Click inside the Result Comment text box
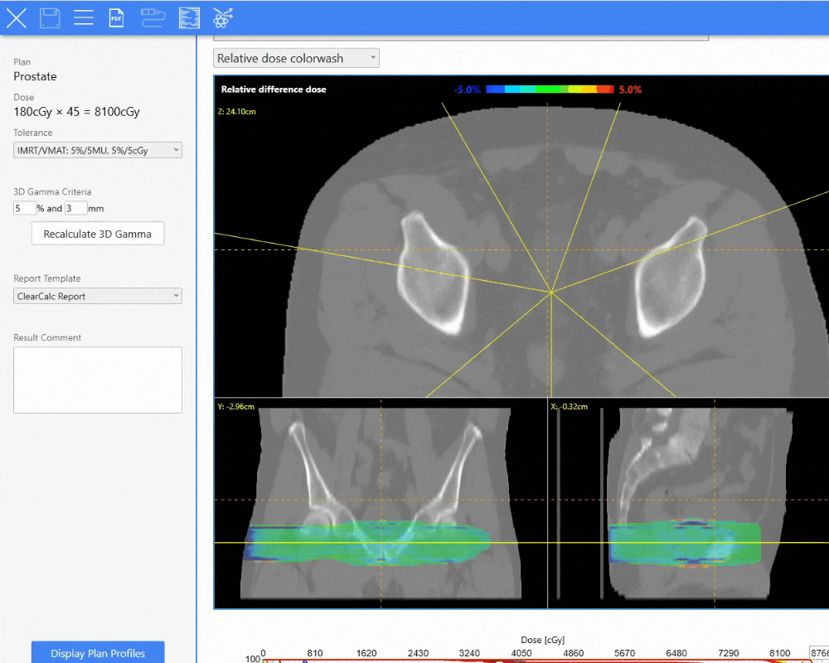The width and height of the screenshot is (829, 663). [98, 380]
